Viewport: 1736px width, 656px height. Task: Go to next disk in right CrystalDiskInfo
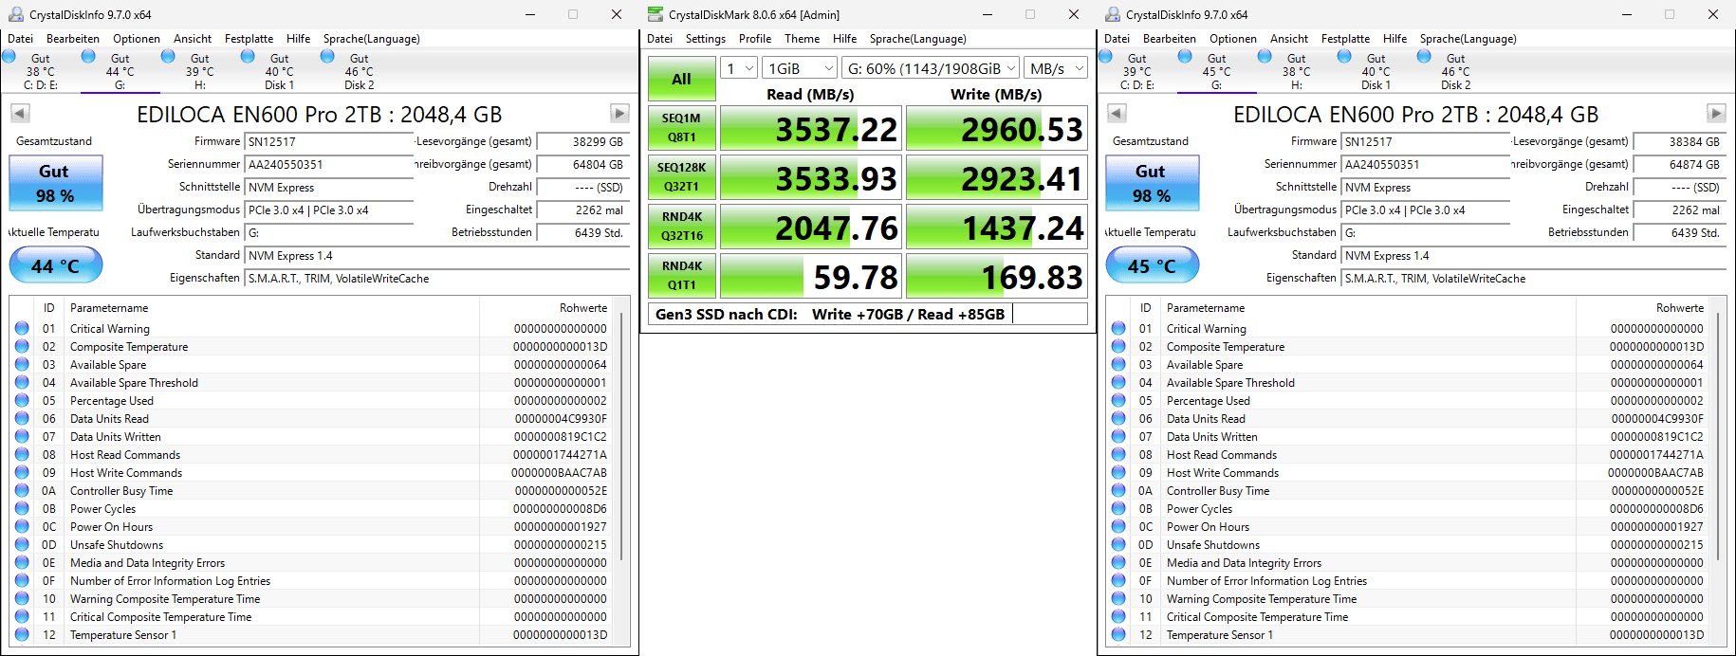pyautogui.click(x=1716, y=114)
